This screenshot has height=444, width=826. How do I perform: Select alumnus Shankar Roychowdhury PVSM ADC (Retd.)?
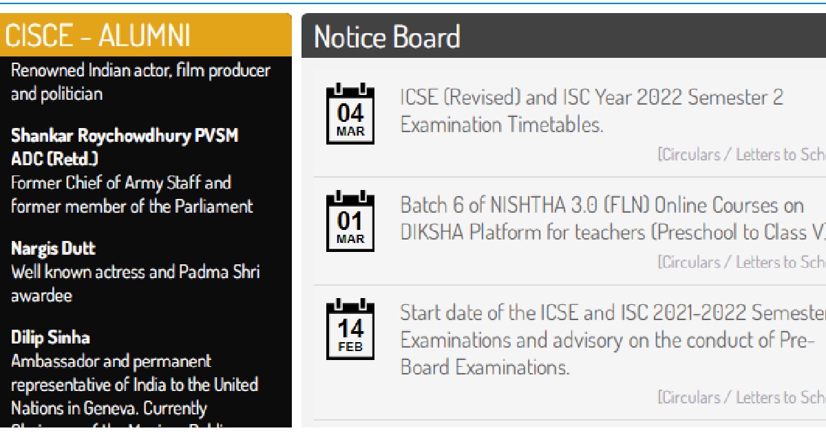coord(125,147)
